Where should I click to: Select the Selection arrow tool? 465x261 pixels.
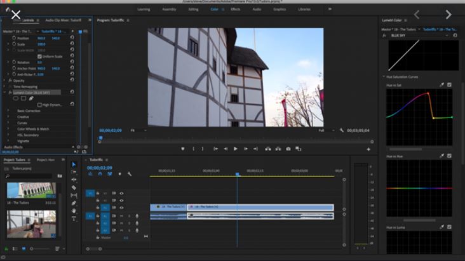point(74,164)
